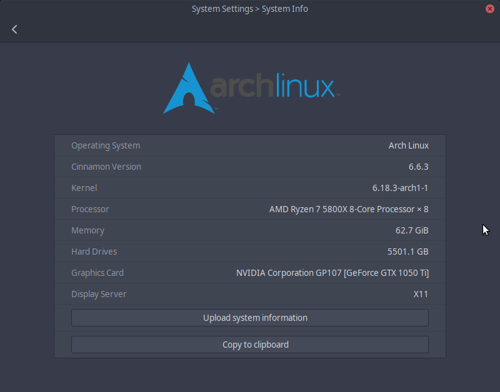Screen dimensions: 500x392
Task: Select the Hard Drives label
Action: [x=94, y=252]
